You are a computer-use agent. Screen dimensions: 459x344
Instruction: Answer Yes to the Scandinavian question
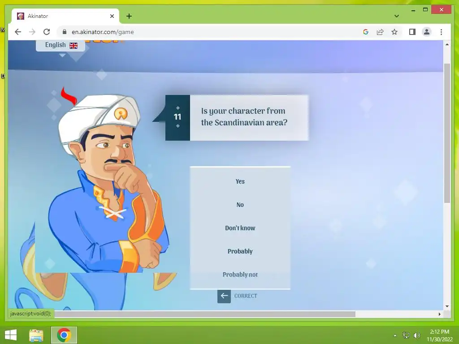(240, 181)
